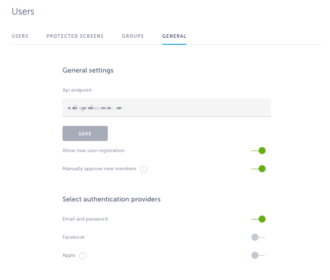Enable the Apple authentication switch

[258, 255]
